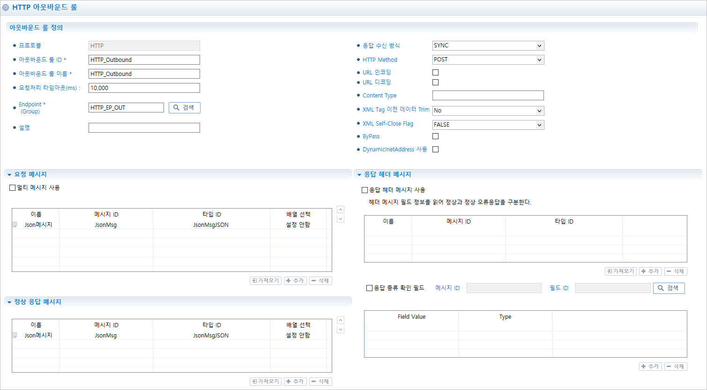Collapse the 정상 응답 메시지 section
This screenshot has width=707, height=390.
9,302
